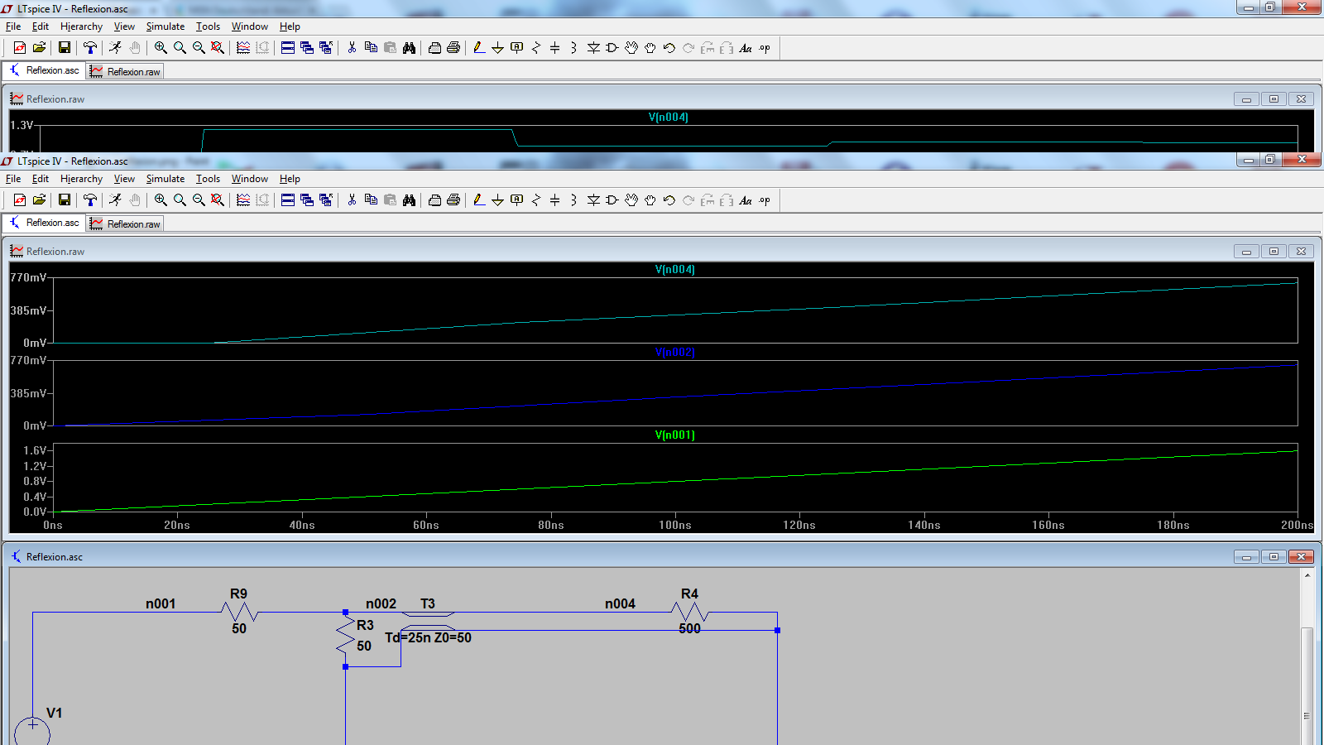Click the Cut scissors icon in the lower toolbar
1324x745 pixels.
coord(352,200)
